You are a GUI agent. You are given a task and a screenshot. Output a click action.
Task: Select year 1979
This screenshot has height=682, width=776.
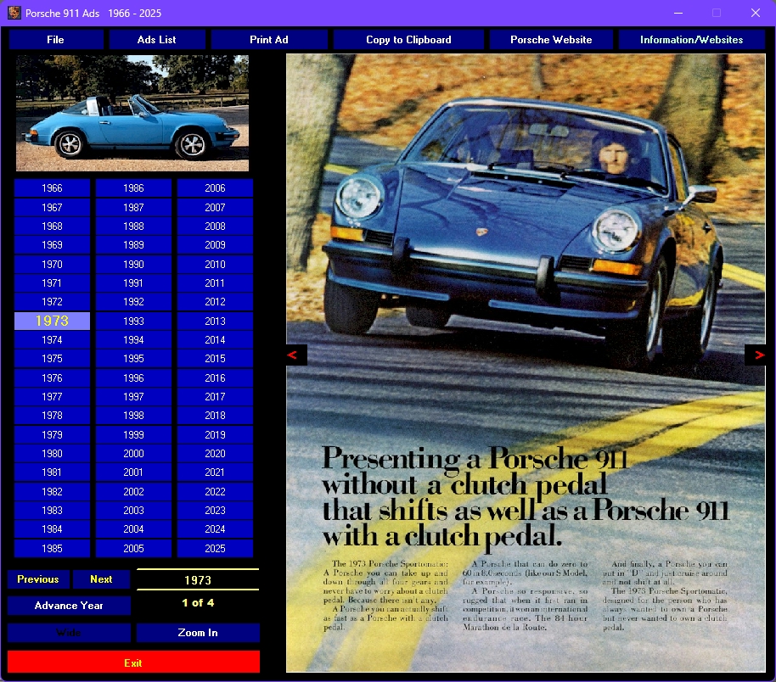(x=52, y=434)
